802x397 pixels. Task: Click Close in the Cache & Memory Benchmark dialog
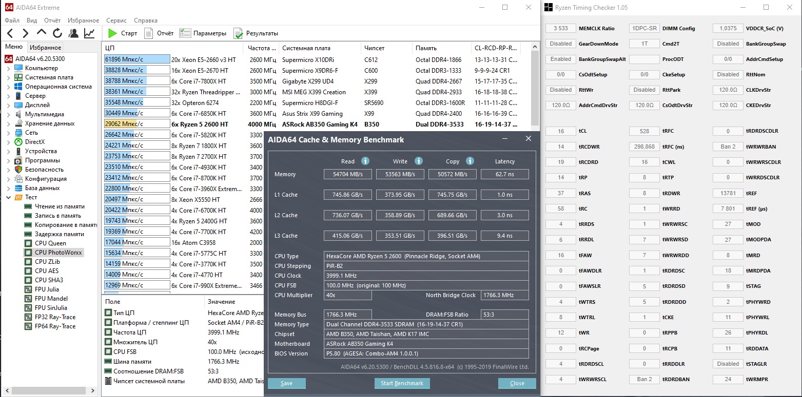517,383
